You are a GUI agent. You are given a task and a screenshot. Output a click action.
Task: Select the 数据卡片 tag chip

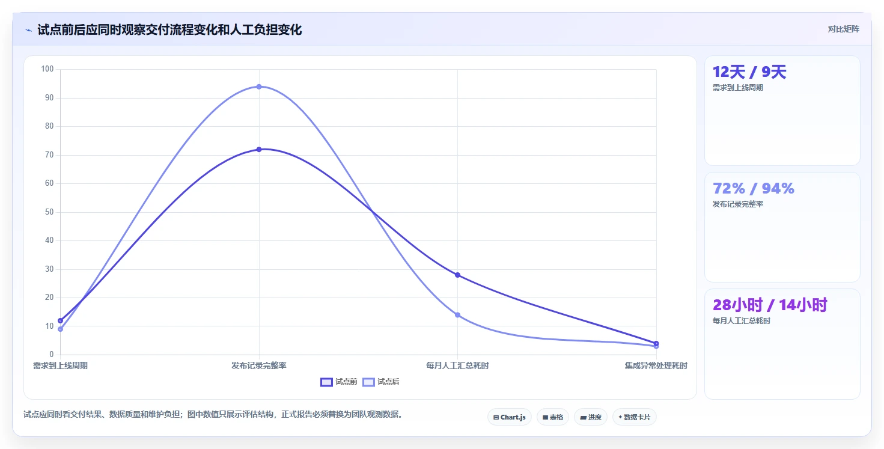(x=634, y=417)
